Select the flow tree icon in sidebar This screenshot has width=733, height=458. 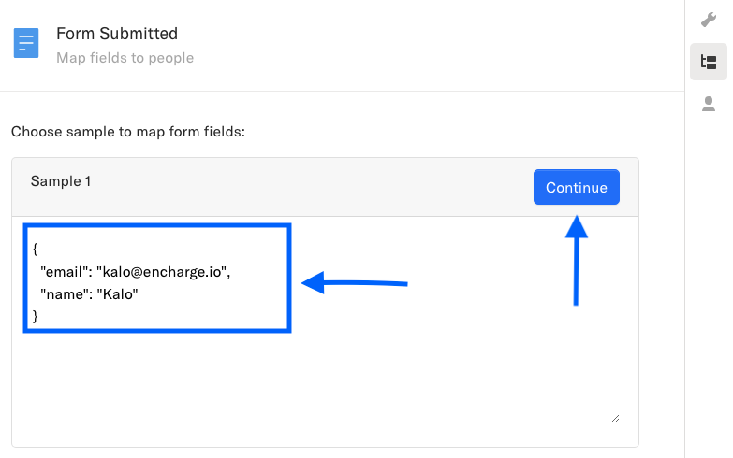(709, 63)
